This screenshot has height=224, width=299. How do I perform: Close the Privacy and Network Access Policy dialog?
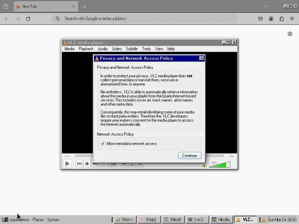point(201,58)
